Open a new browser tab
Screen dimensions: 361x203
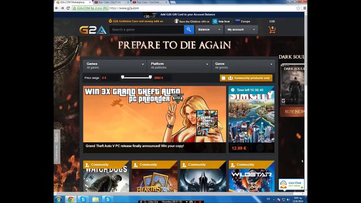coord(173,2)
